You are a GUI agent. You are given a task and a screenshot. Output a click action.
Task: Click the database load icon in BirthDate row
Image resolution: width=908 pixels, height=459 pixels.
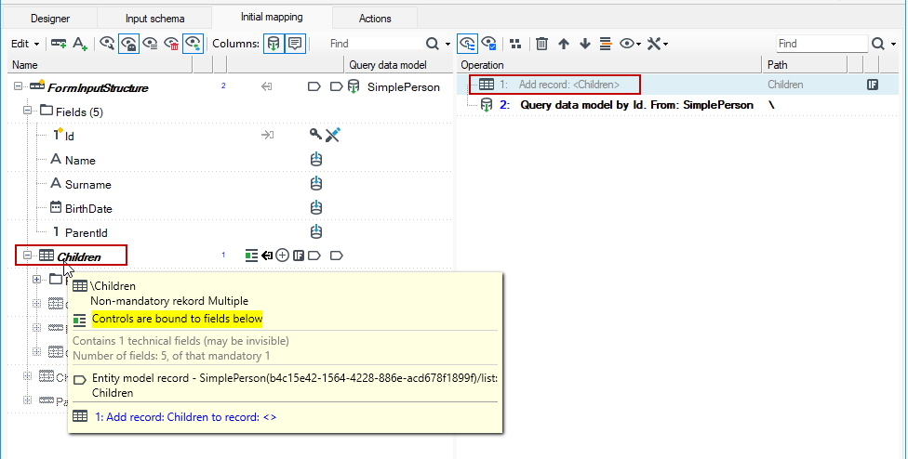click(x=315, y=207)
